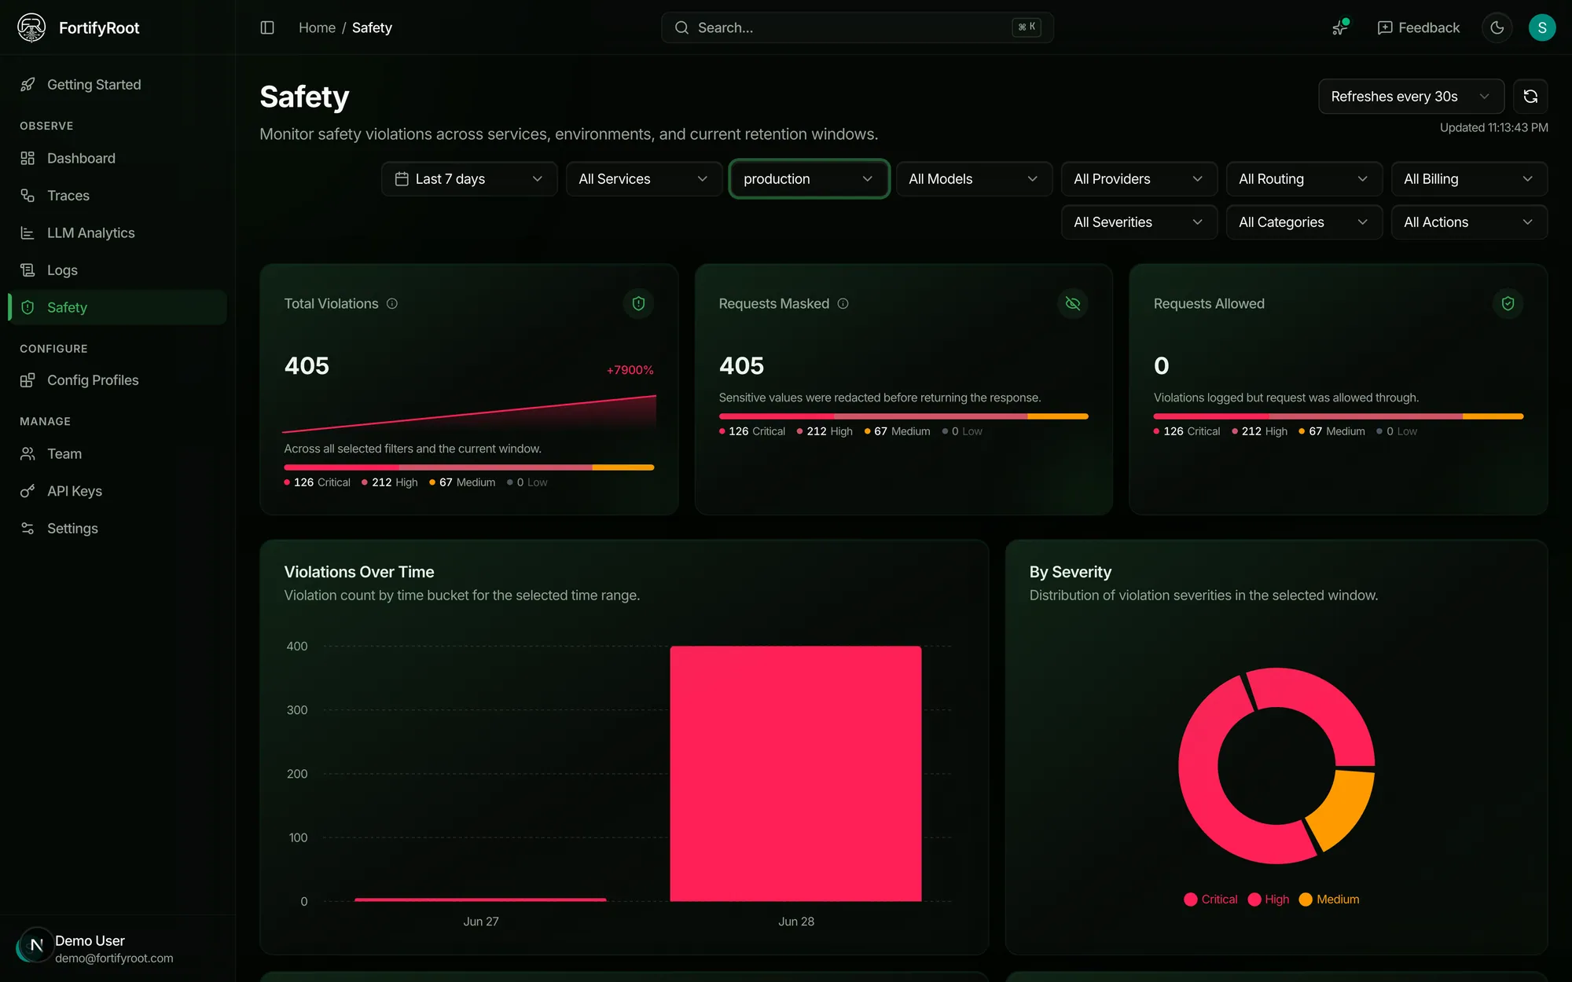The width and height of the screenshot is (1572, 982).
Task: Click the Feedback button
Action: tap(1418, 27)
